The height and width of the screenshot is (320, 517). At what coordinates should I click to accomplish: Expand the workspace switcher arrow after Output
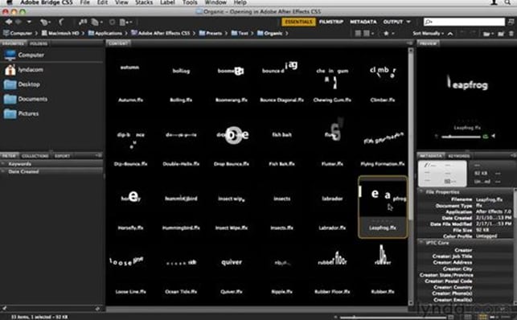coord(408,22)
